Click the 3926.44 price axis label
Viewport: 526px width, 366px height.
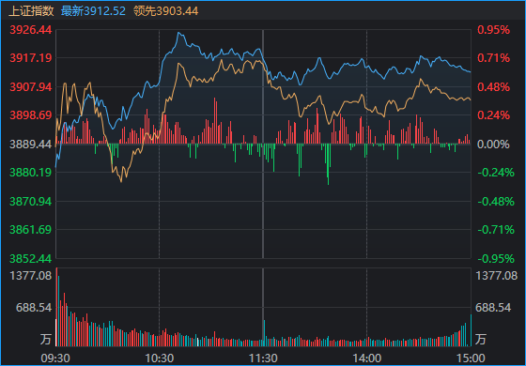[30, 30]
